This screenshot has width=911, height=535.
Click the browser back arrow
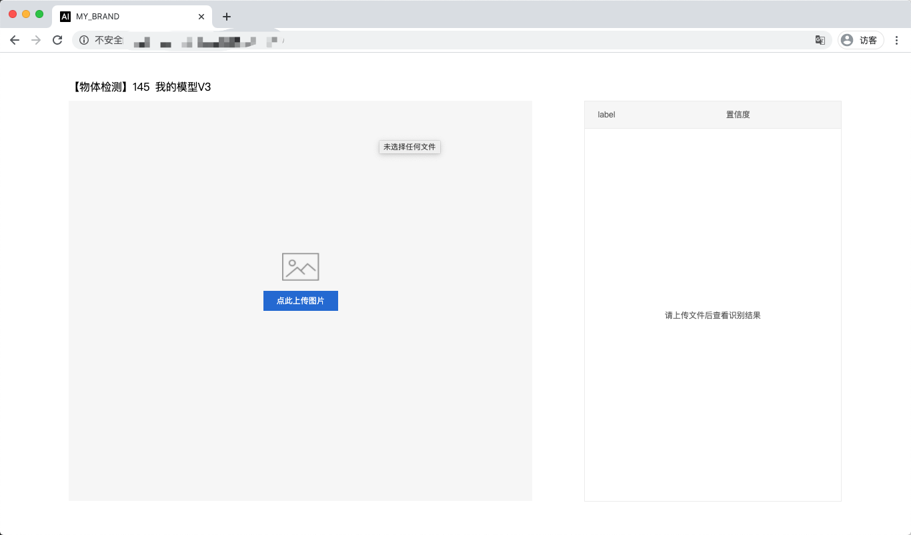pos(15,40)
